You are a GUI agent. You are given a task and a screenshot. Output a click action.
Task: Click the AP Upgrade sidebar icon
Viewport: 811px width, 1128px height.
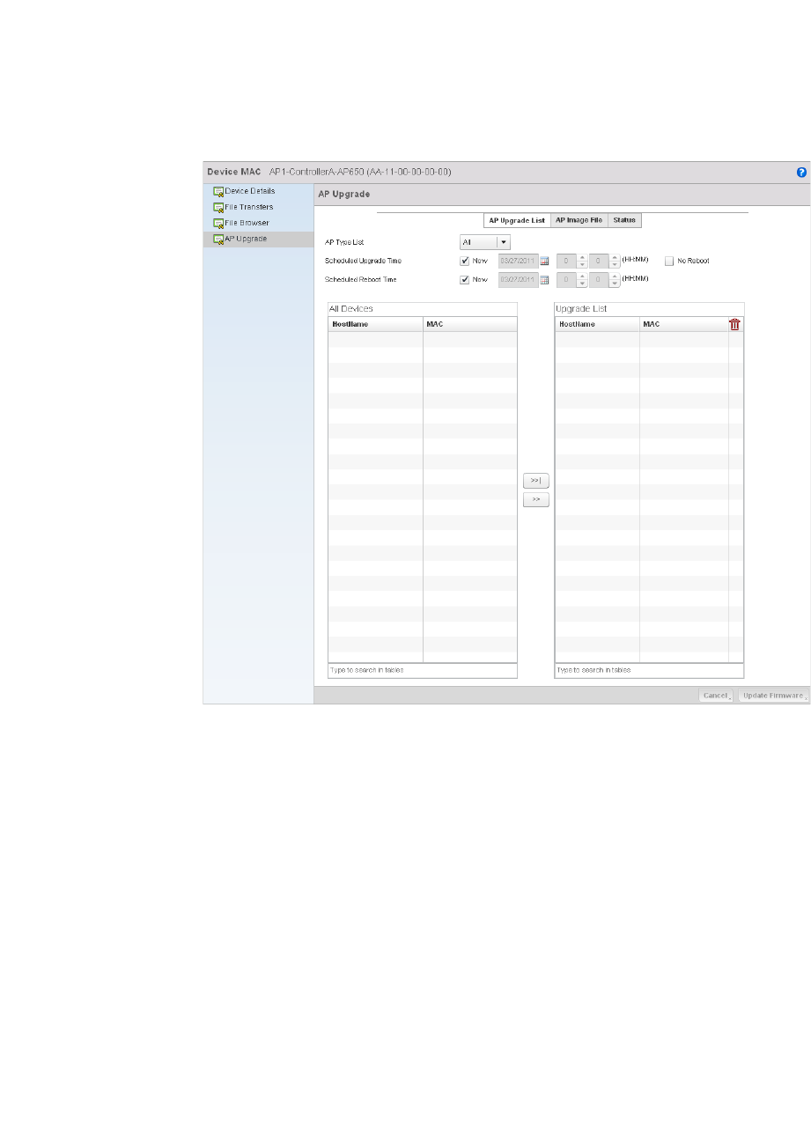pyautogui.click(x=218, y=239)
